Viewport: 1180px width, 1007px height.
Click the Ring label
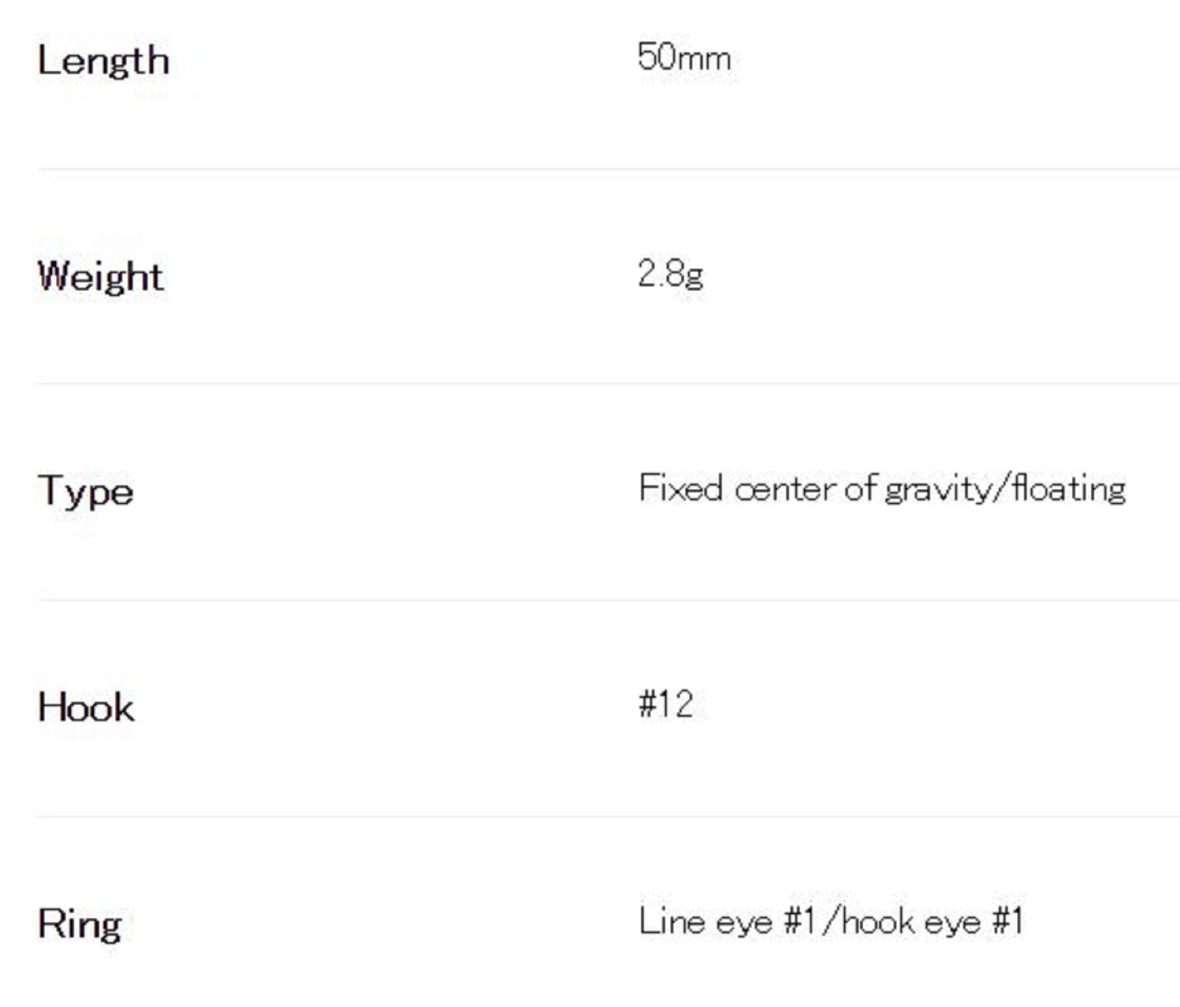(80, 923)
